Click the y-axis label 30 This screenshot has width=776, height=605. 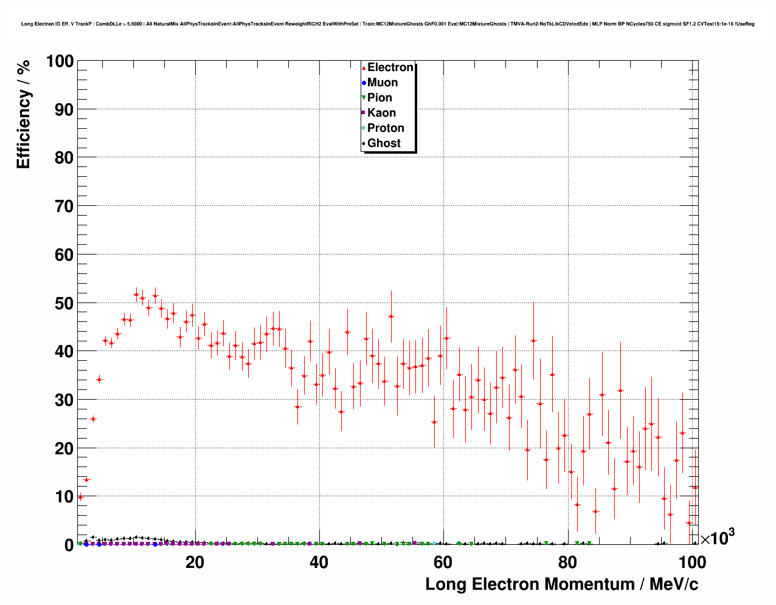[x=64, y=400]
